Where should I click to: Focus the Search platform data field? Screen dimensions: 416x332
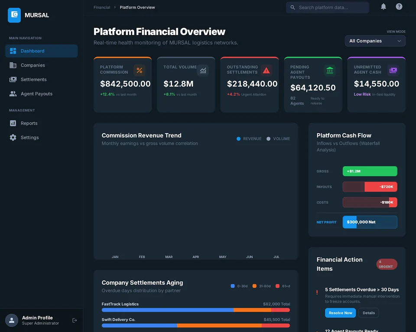point(328,7)
